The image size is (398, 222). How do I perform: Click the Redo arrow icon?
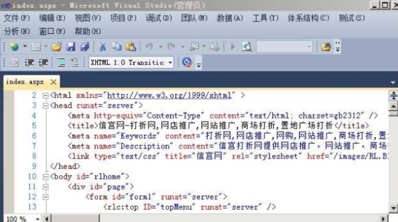point(172,47)
